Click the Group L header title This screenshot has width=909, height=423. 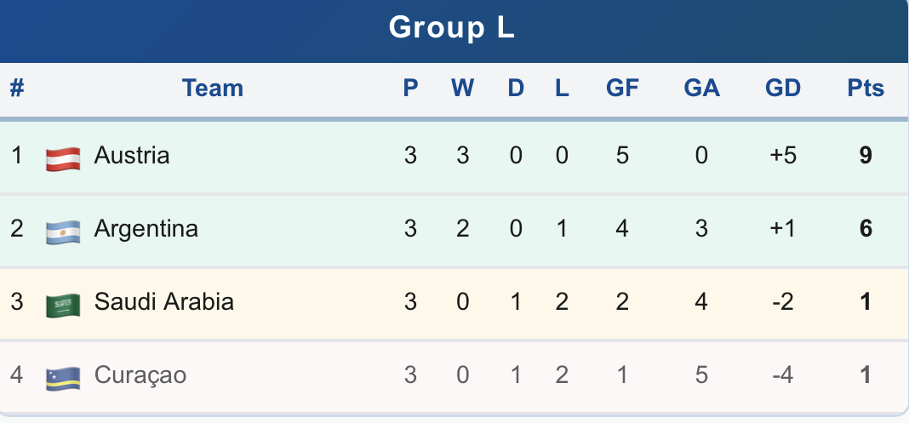(452, 28)
